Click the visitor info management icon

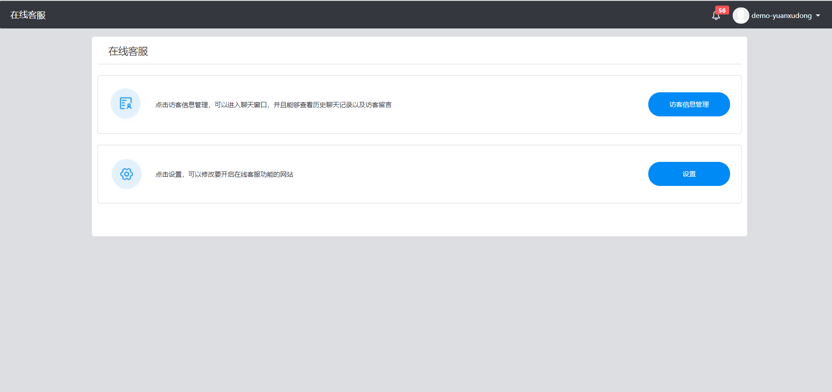coord(126,104)
